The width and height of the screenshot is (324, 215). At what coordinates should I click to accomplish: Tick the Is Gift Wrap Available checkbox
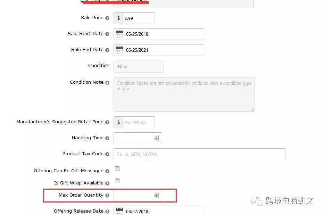pyautogui.click(x=117, y=181)
